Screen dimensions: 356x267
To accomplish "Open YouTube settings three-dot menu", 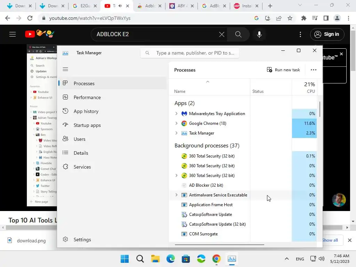I will (x=300, y=34).
